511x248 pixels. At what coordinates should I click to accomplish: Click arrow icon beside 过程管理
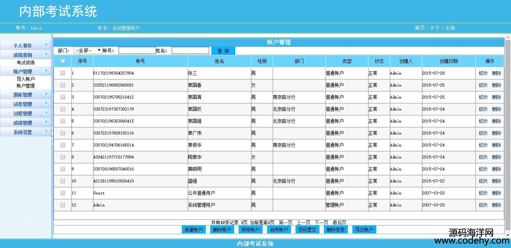46,113
